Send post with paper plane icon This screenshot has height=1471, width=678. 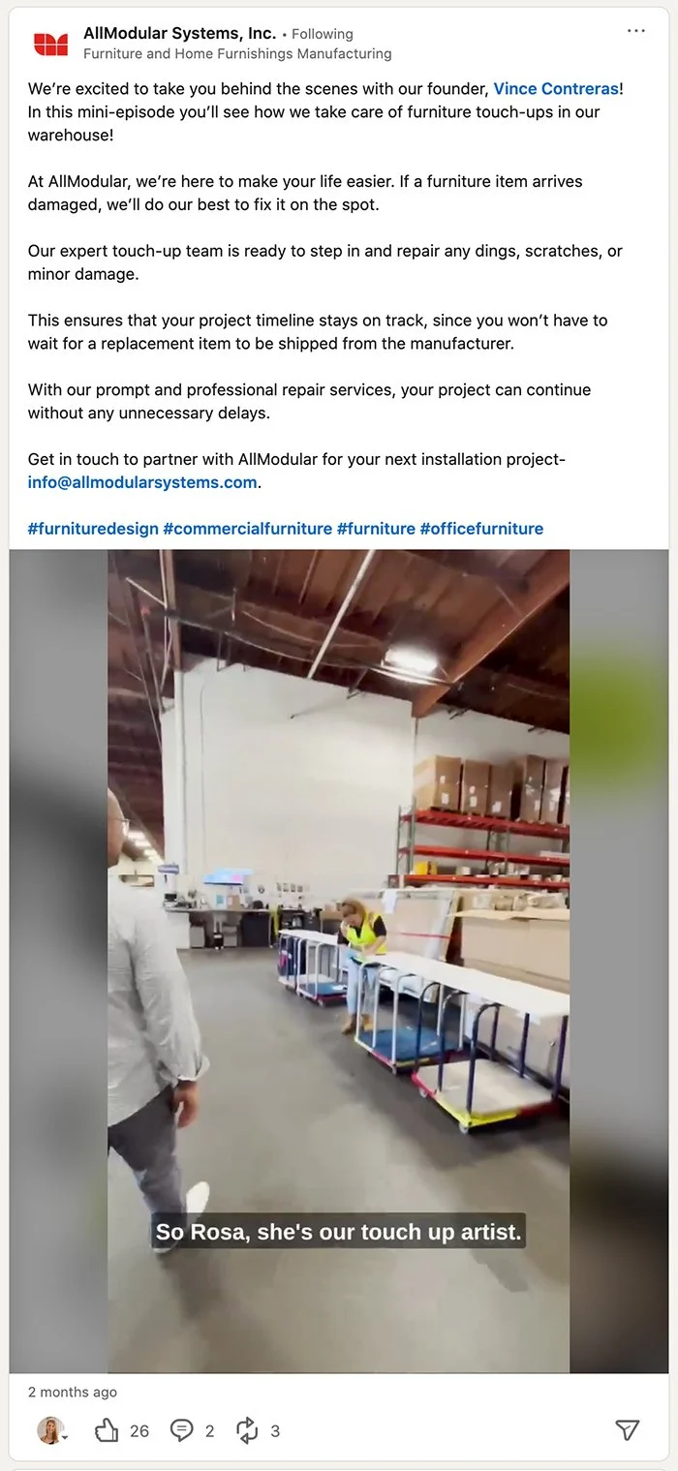click(628, 1430)
